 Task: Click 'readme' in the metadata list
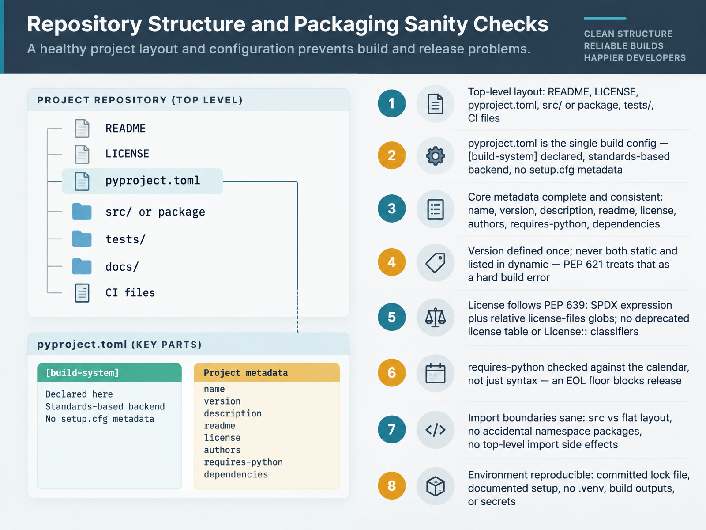point(219,426)
